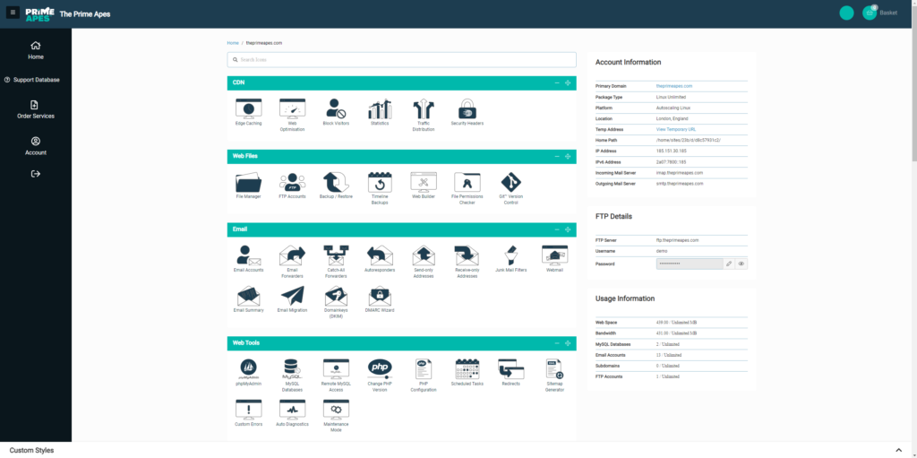Image resolution: width=917 pixels, height=458 pixels.
Task: Expand the Custom Styles bottom panel
Action: pyautogui.click(x=899, y=451)
